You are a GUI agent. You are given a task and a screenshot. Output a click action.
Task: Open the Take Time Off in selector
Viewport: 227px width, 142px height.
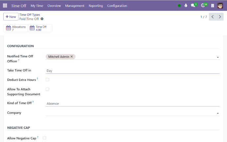132,71
